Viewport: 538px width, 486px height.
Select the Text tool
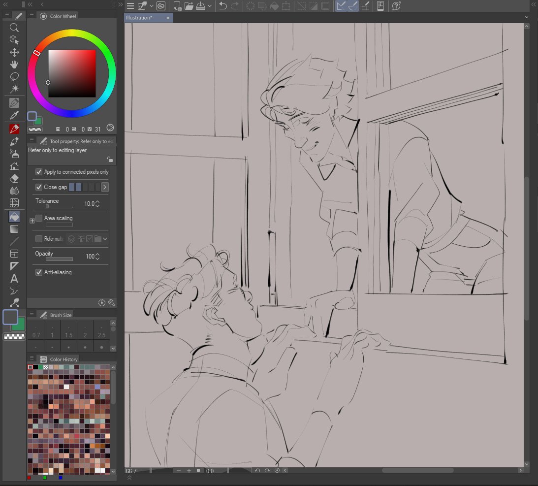pos(14,278)
